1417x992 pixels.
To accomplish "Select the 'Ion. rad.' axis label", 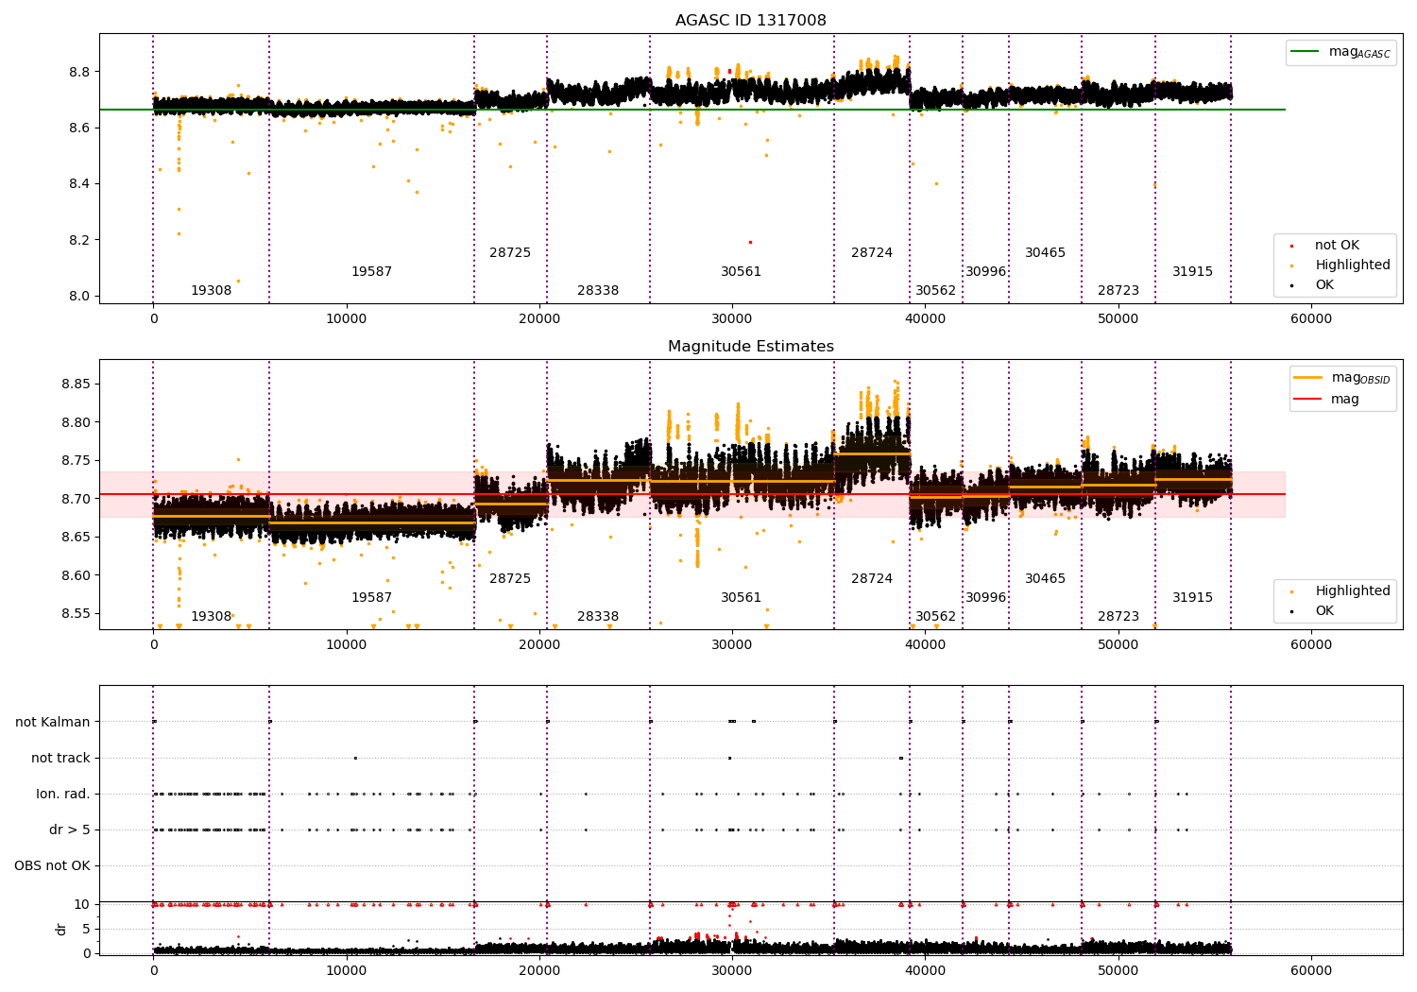I will coord(63,795).
